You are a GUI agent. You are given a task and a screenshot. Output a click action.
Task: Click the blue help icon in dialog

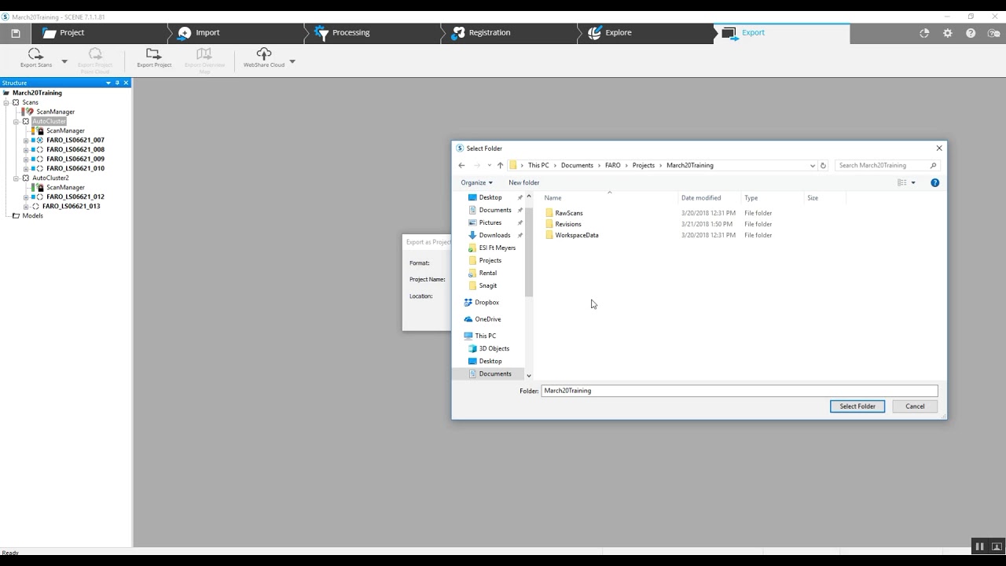tap(934, 182)
